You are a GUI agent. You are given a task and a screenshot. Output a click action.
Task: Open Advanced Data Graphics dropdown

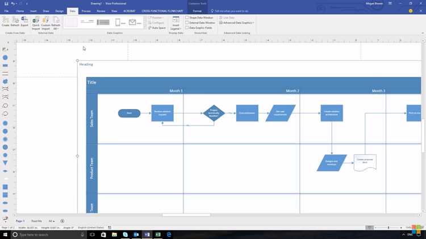236,23
